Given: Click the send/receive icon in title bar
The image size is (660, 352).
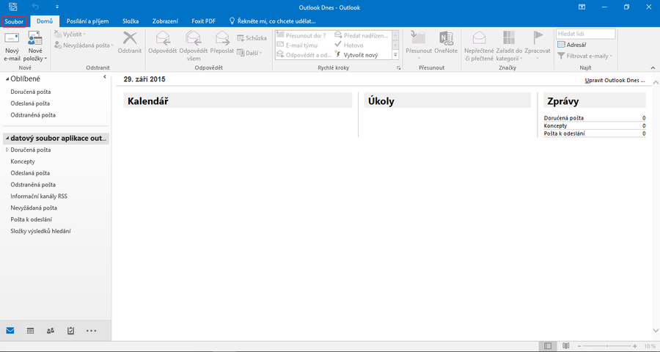Looking at the screenshot, I should 13,7.
